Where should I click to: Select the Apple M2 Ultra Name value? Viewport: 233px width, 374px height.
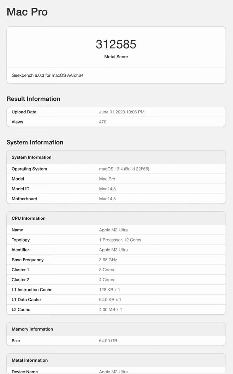(x=113, y=230)
